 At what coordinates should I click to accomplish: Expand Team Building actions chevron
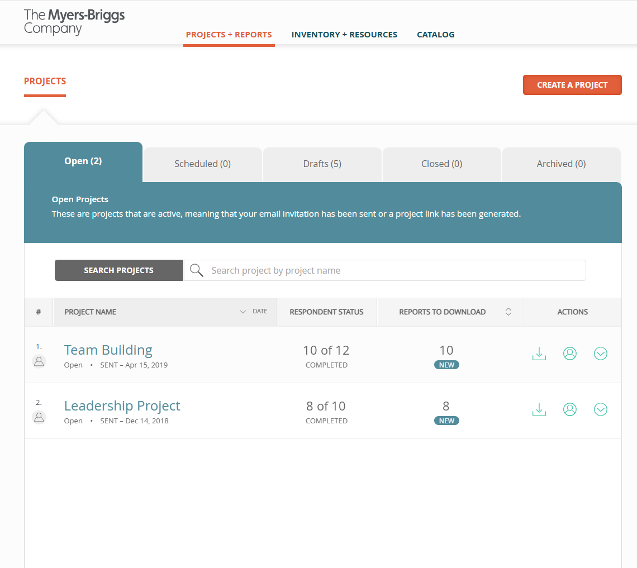pyautogui.click(x=601, y=354)
